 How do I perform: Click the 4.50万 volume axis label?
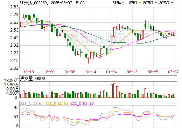(13, 93)
